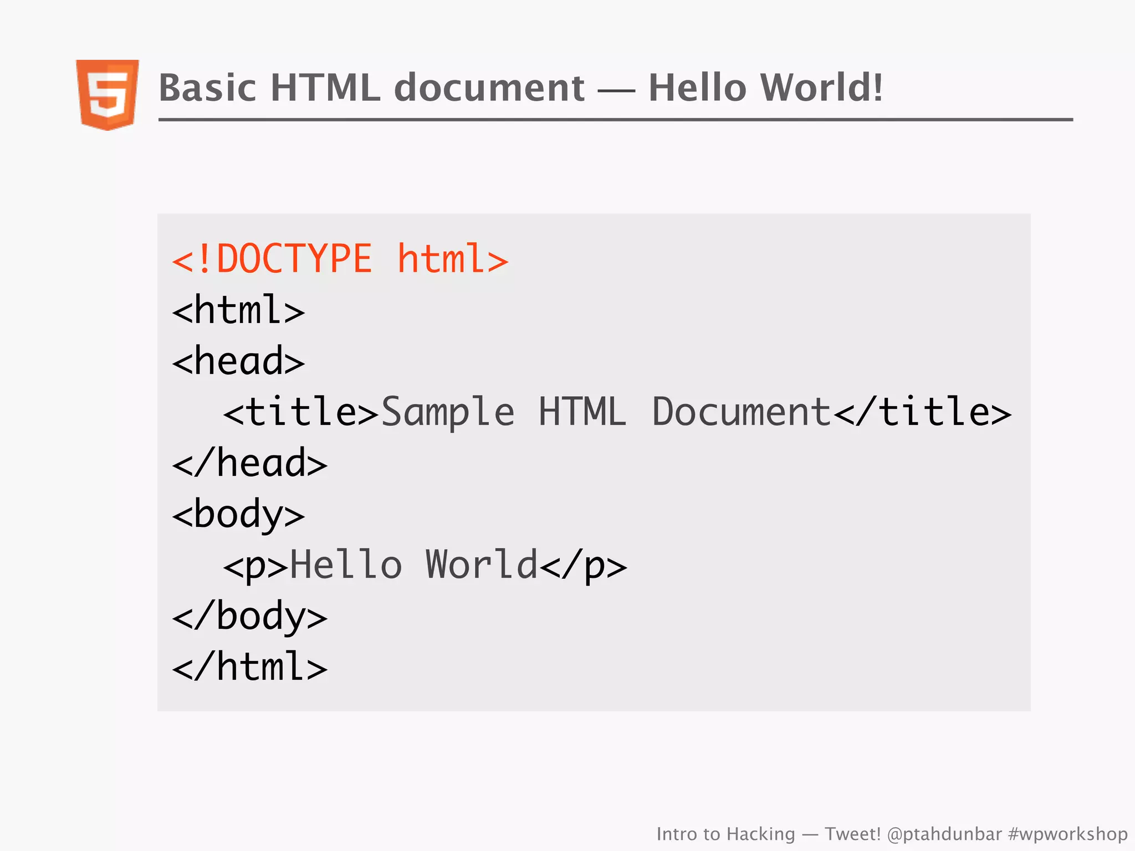This screenshot has height=851, width=1135.
Task: Click the footer 'Intro to Hacking — Tweet! @ptahdunbar #wpworkshop'
Action: tap(892, 834)
